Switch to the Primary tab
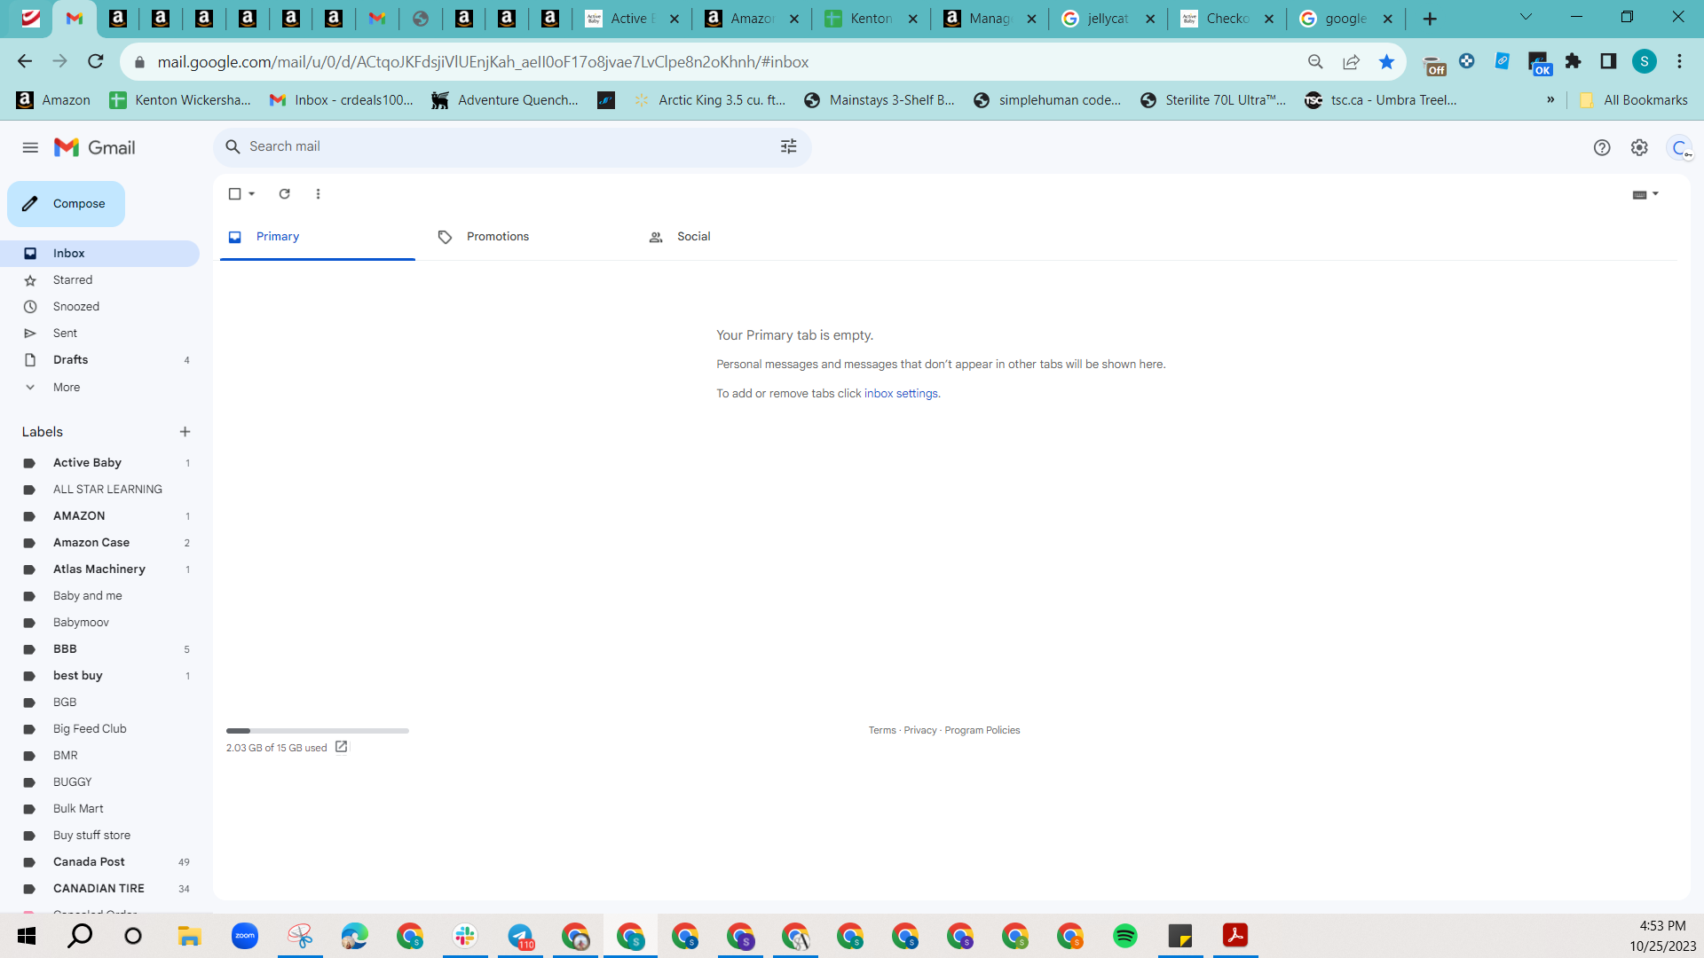 coord(318,237)
